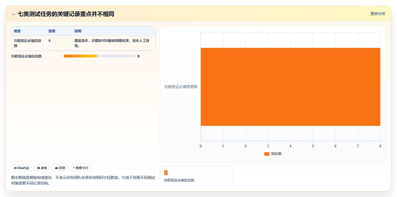Click the x-axis tick label 0
Image resolution: width=397 pixels, height=197 pixels.
pos(201,146)
